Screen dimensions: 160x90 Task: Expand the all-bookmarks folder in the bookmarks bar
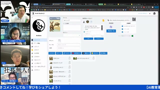coord(154,10)
